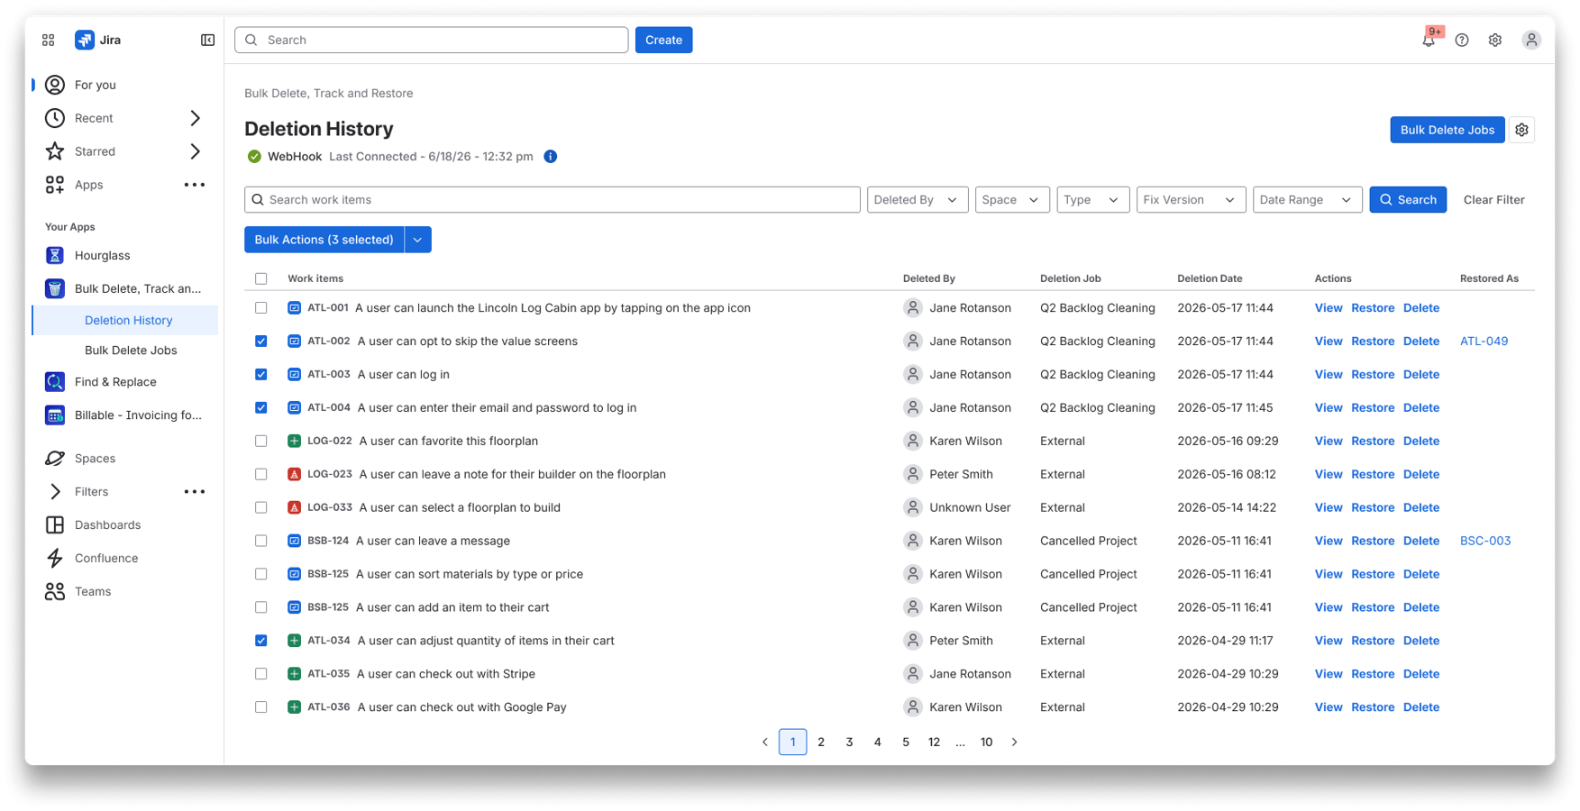Open the Hourglass app icon
Image resolution: width=1580 pixels, height=811 pixels.
pyautogui.click(x=55, y=256)
